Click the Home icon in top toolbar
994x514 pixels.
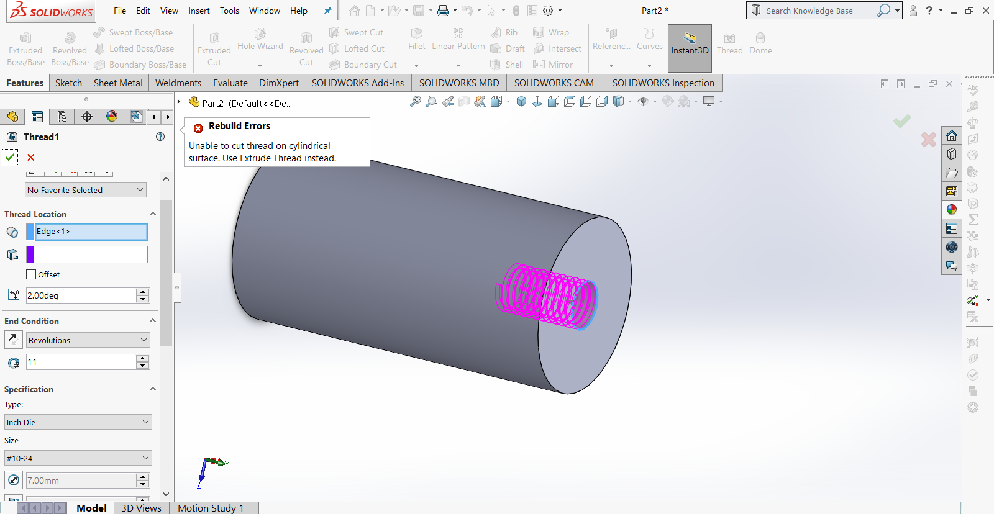pyautogui.click(x=355, y=11)
